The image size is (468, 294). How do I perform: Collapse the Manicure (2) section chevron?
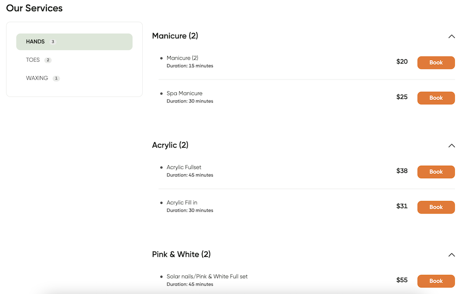(x=451, y=36)
